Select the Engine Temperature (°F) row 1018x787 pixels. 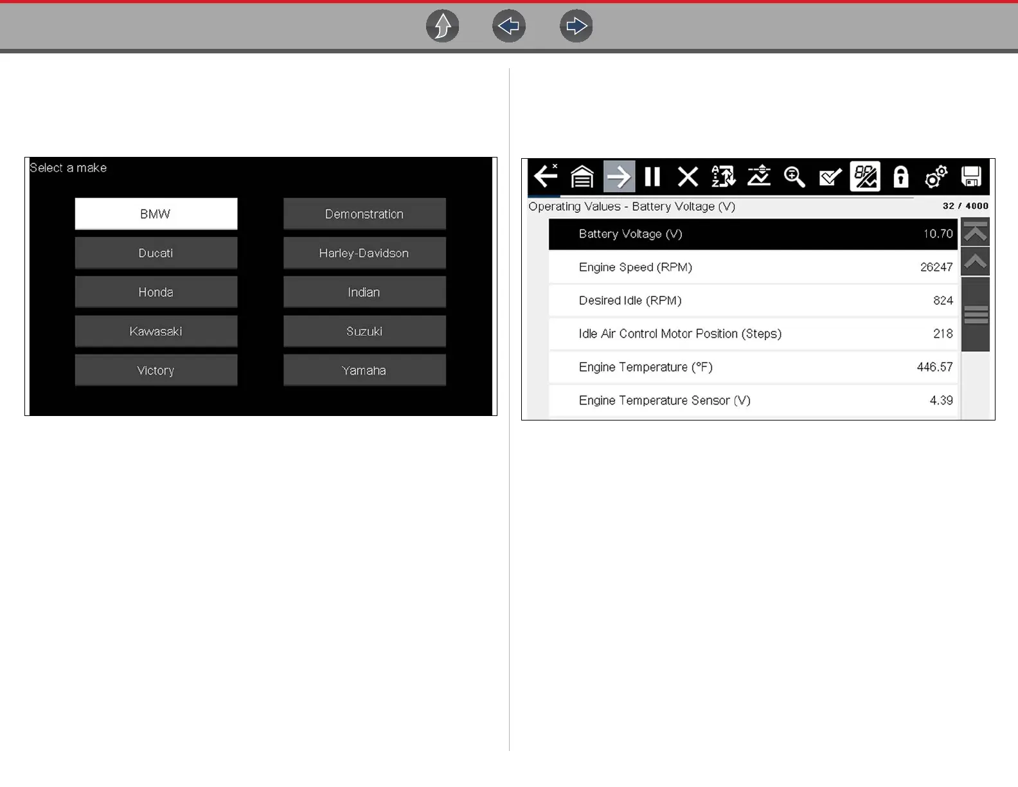pos(753,367)
